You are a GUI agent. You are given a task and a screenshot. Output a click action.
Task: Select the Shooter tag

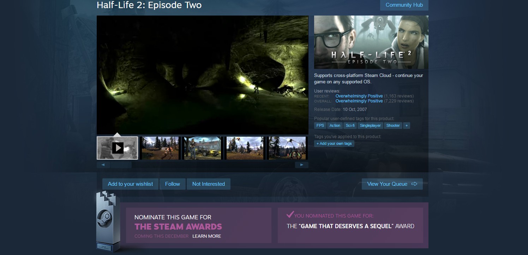coord(393,125)
